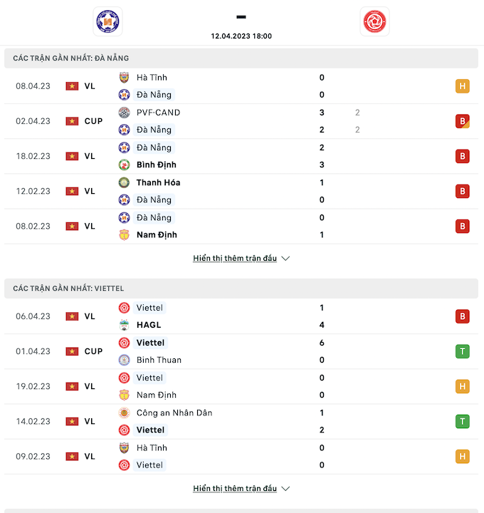Open the Đà Nẵng club crest in header
This screenshot has height=513, width=484.
point(108,21)
